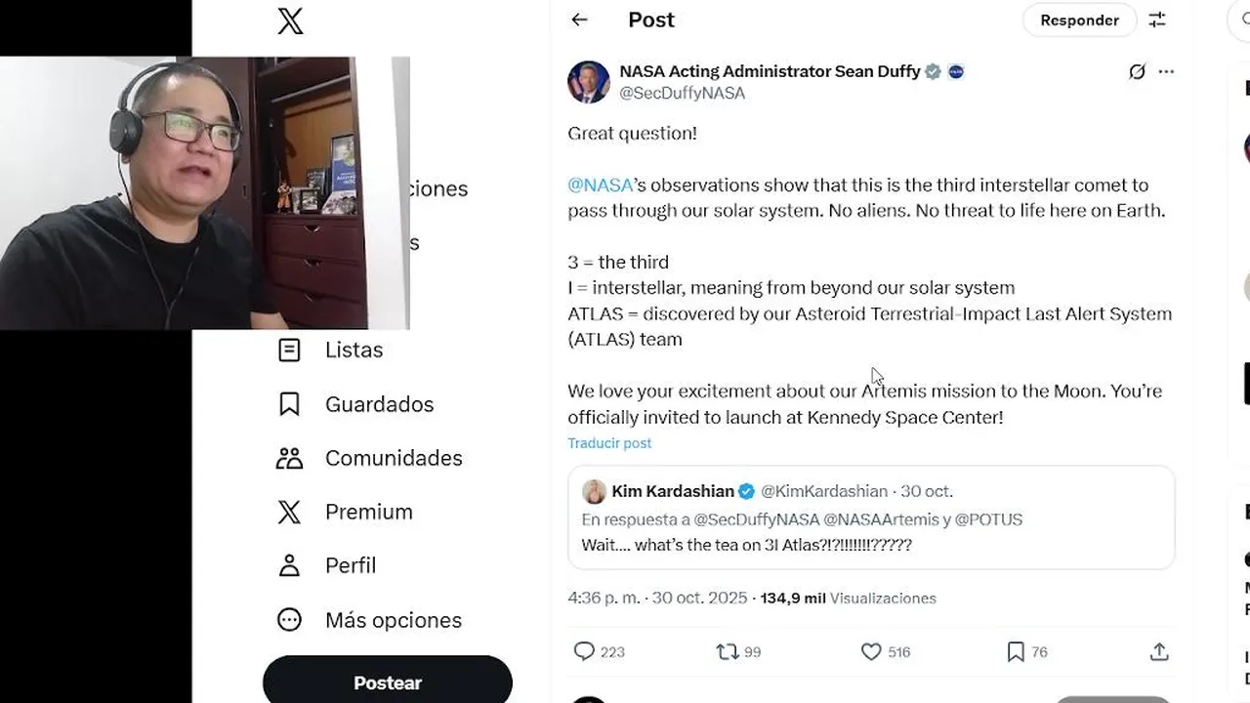Click the Traducir post link
Screen dimensions: 1250x703
tap(609, 443)
